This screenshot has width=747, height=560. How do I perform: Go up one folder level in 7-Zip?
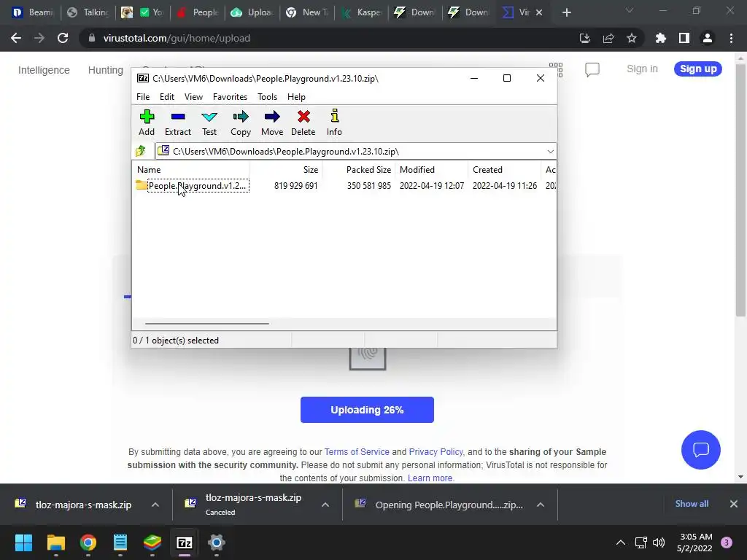tap(141, 152)
